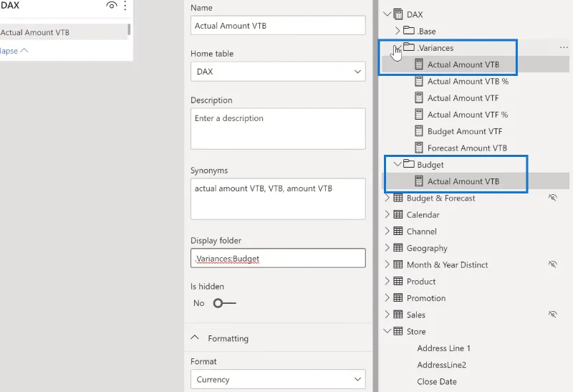Collapse the Store table
The image size is (573, 392).
pyautogui.click(x=387, y=331)
